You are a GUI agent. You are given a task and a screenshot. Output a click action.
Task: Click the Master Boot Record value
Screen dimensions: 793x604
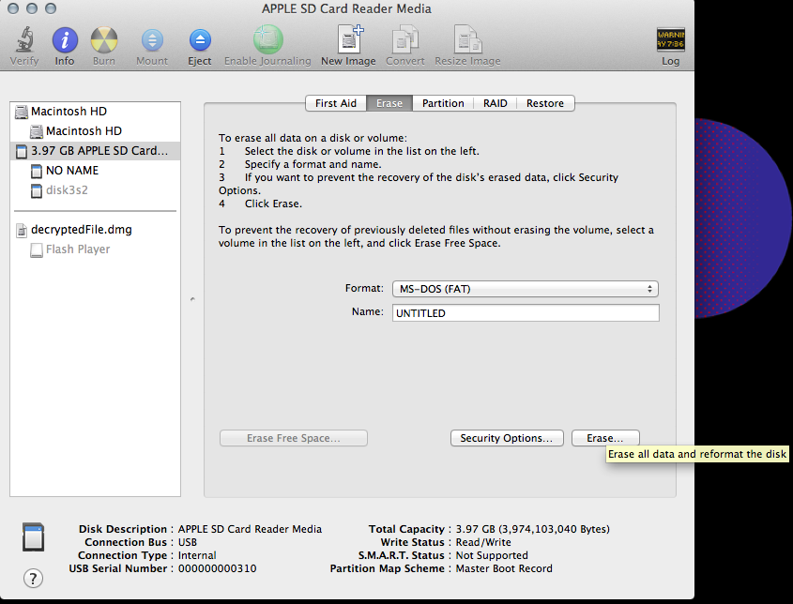click(x=504, y=568)
